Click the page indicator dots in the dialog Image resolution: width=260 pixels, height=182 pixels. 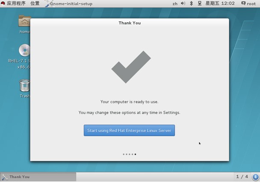click(x=129, y=154)
